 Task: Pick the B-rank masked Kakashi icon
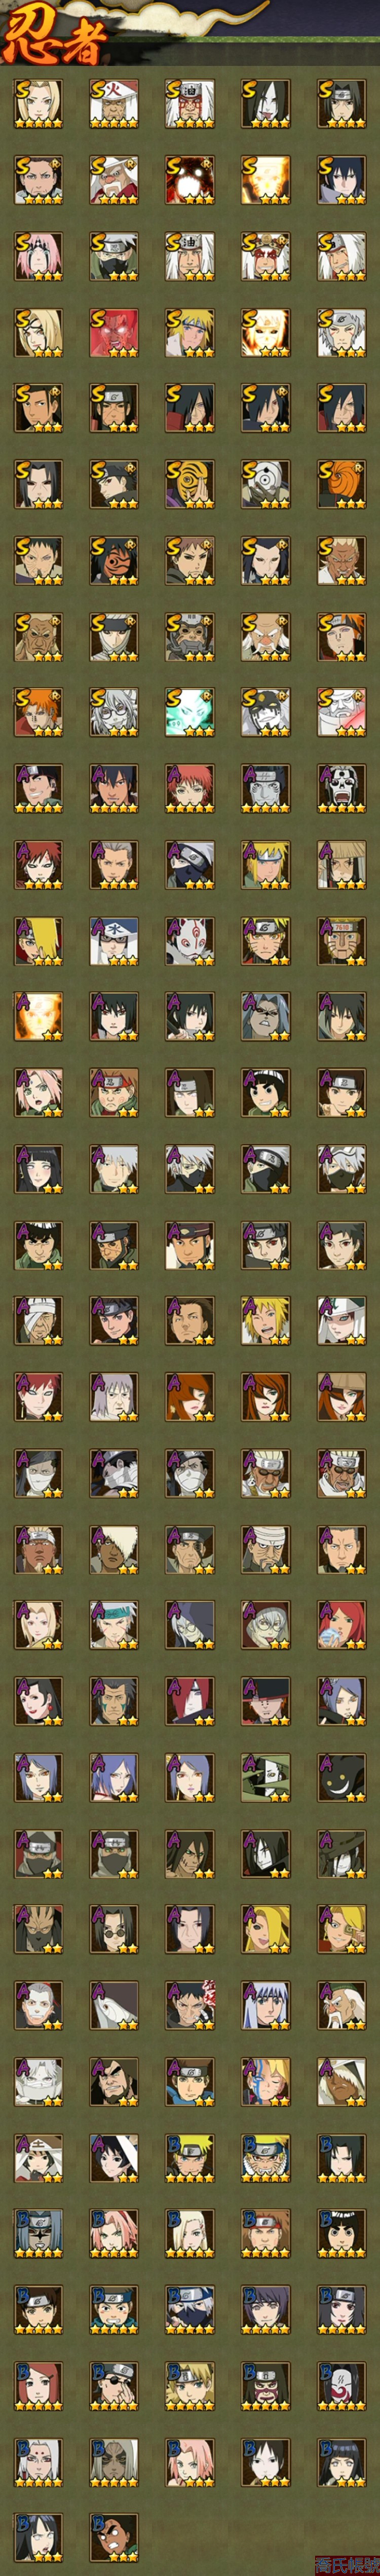[x=190, y=2308]
